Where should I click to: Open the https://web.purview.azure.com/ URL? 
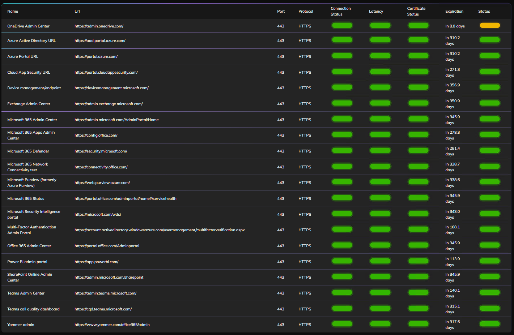(102, 182)
